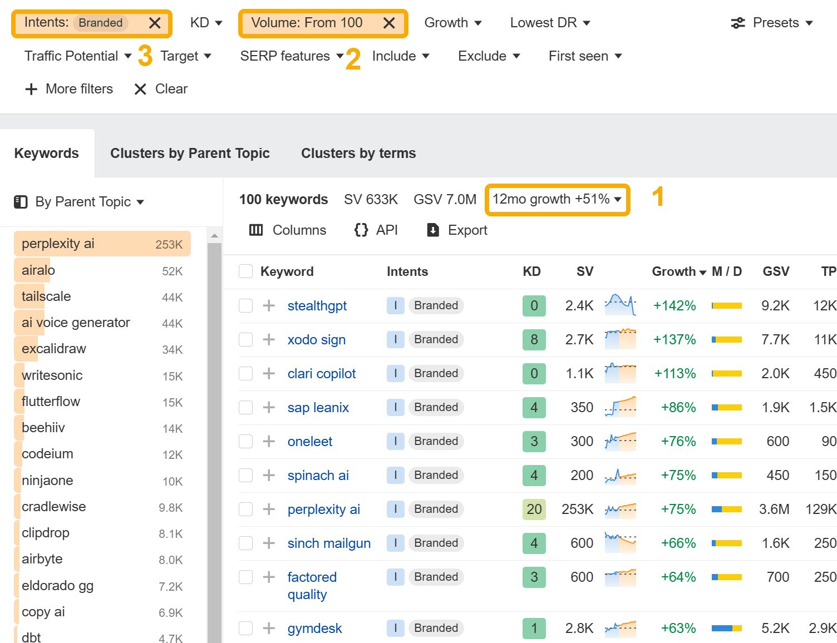Click the Export download icon
This screenshot has height=643, width=837.
pos(433,230)
